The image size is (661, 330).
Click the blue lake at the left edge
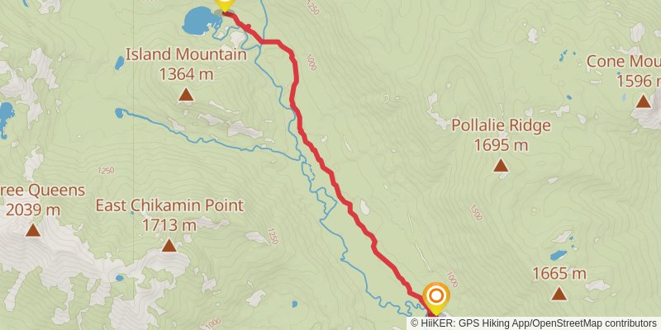[x=6, y=119]
